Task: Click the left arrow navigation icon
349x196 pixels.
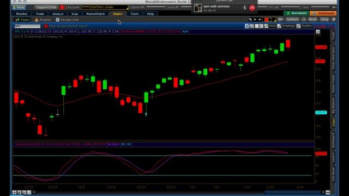Action: click(255, 20)
